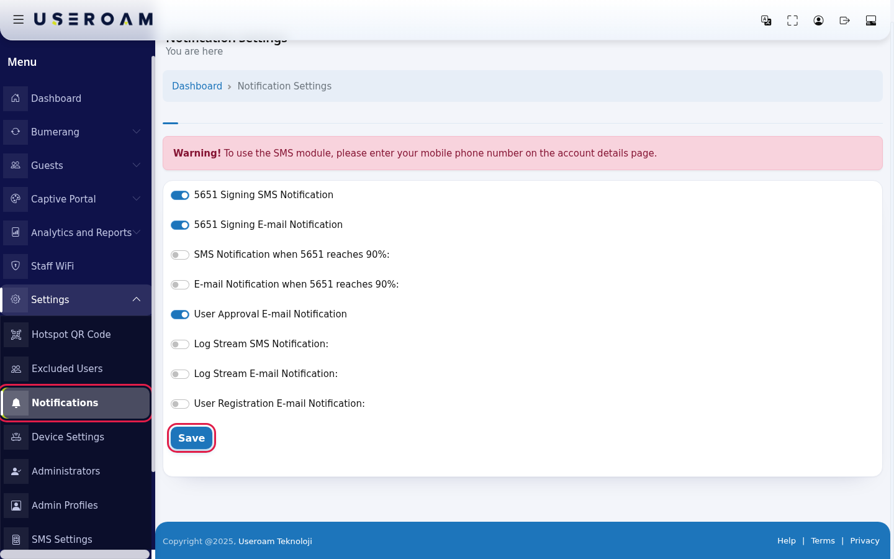The image size is (894, 559).
Task: Click the Bumerang sidebar icon
Action: click(x=16, y=132)
